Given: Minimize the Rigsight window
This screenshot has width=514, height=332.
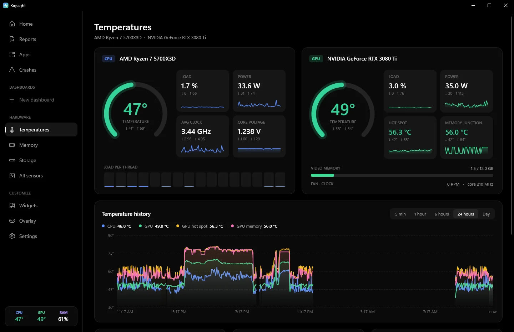Looking at the screenshot, I should click(x=473, y=5).
